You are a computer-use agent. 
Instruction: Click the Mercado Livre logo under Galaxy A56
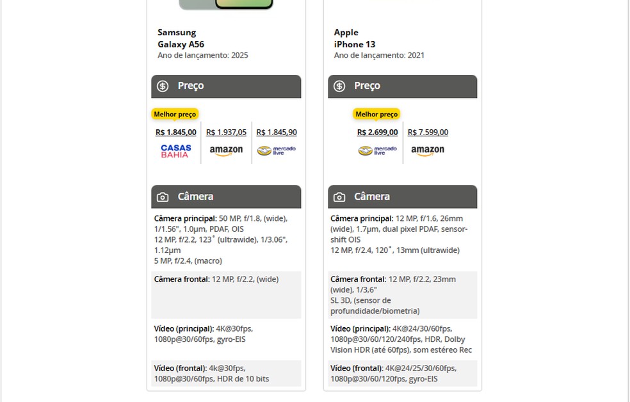(276, 150)
